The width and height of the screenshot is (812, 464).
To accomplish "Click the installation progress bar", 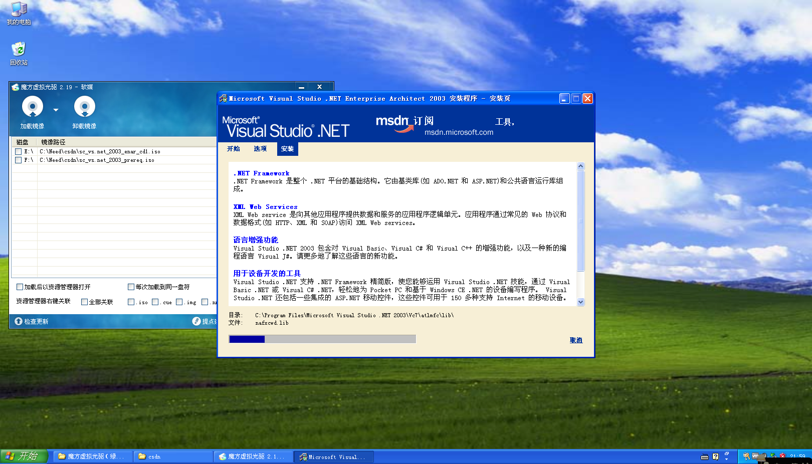I will click(x=322, y=339).
